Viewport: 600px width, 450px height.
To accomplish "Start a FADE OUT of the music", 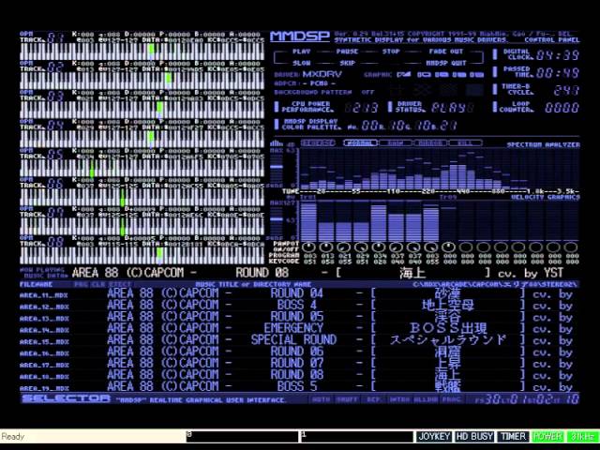I will pos(446,52).
